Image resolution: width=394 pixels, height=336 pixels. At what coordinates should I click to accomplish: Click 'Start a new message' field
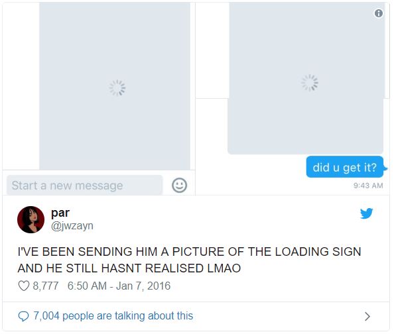(84, 186)
